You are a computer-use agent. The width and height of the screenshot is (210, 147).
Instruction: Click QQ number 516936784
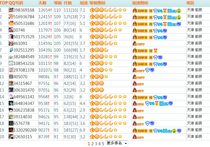click(24, 17)
